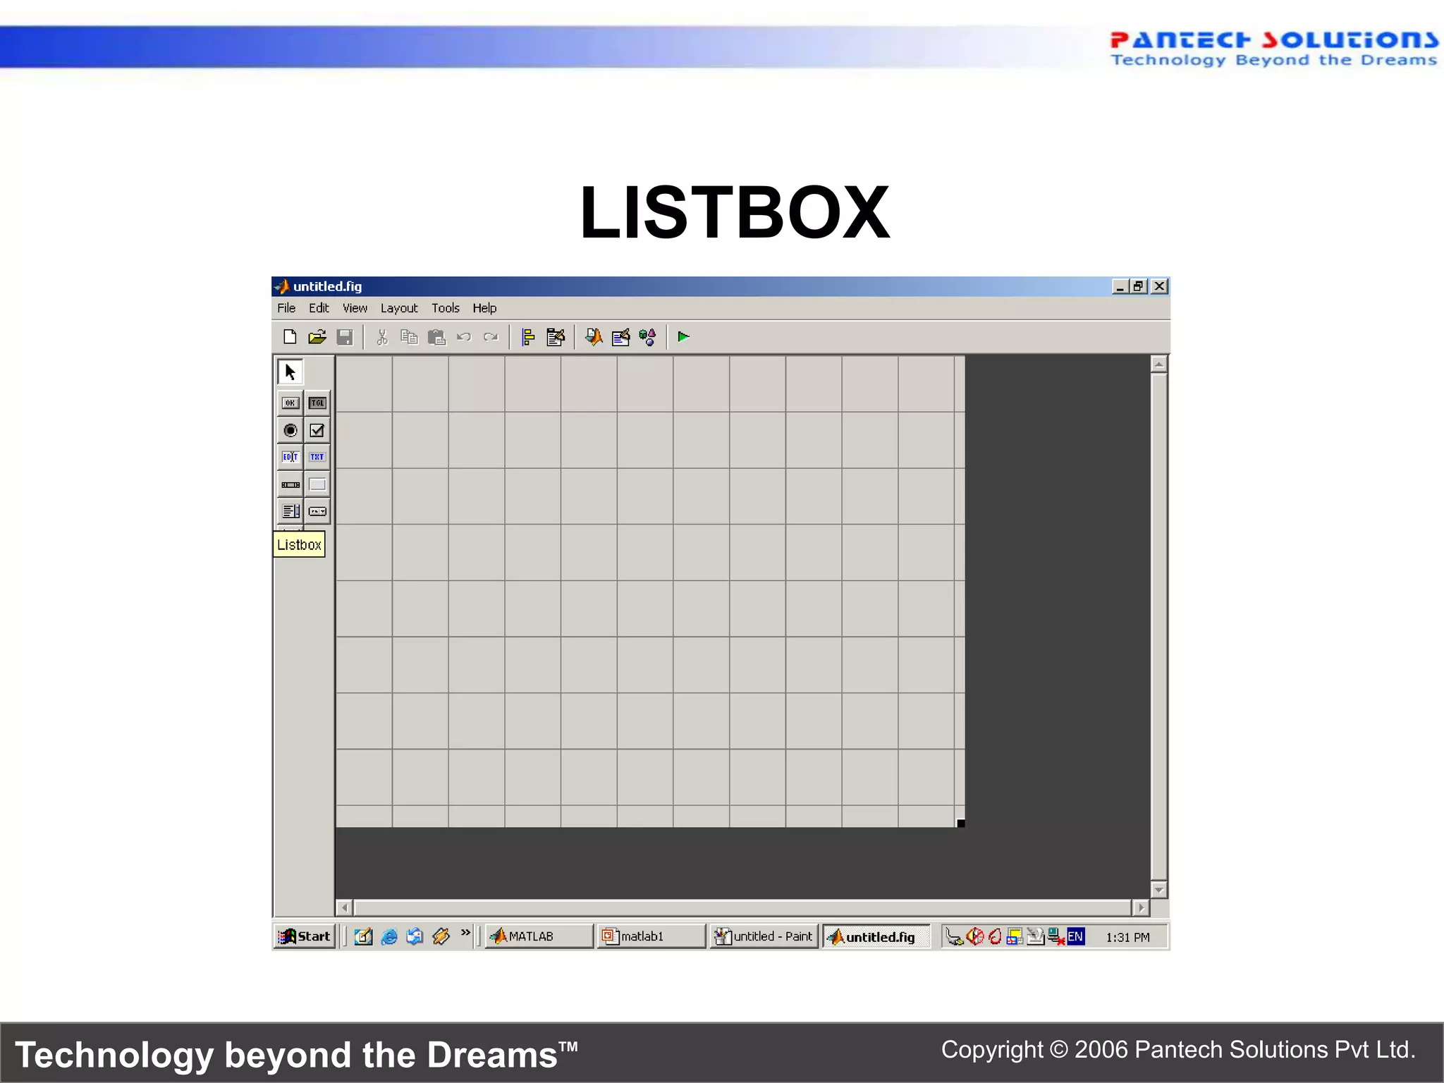Viewport: 1444px width, 1083px height.
Task: Open the M-file Editor icon
Action: (594, 337)
